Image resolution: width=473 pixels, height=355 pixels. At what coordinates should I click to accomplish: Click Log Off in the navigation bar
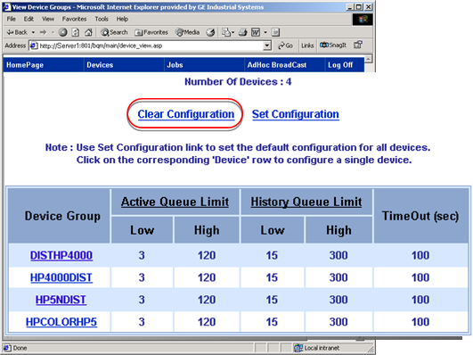[340, 65]
